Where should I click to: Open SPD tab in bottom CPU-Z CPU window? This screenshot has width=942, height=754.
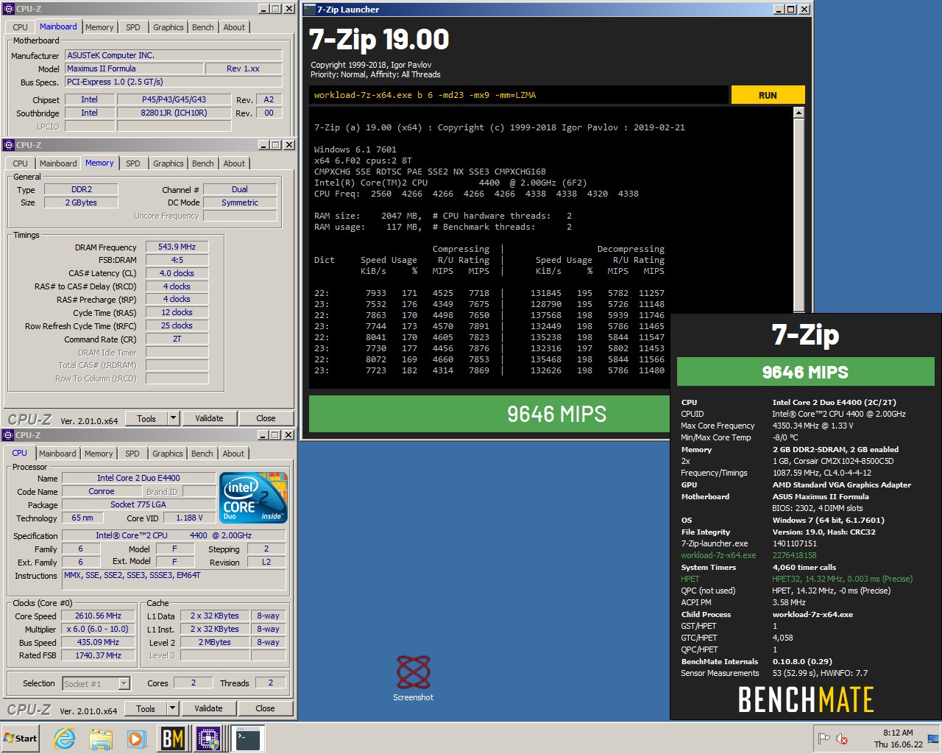(x=132, y=454)
